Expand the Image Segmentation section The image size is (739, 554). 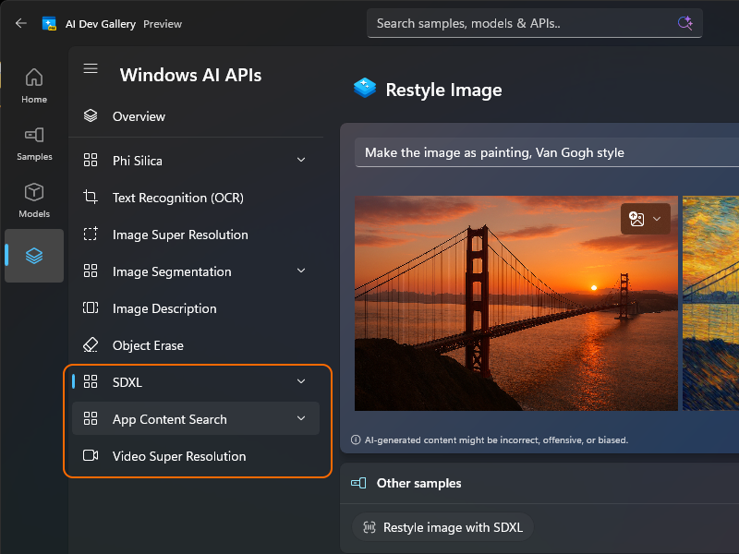click(x=300, y=271)
